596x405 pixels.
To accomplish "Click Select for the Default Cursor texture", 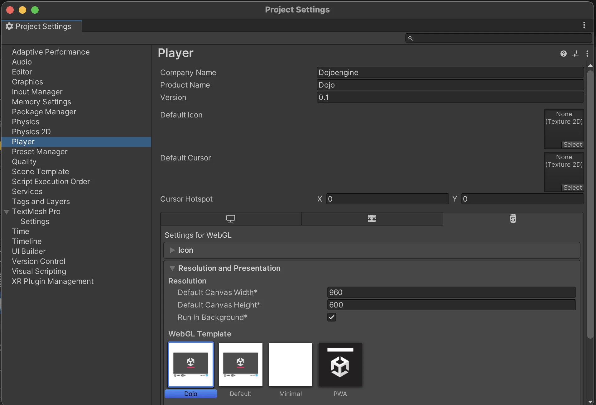I will pos(572,188).
